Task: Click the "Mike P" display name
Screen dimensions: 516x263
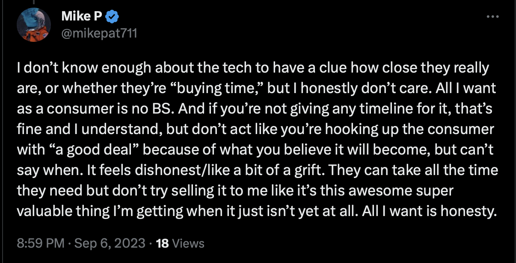Action: [x=82, y=16]
